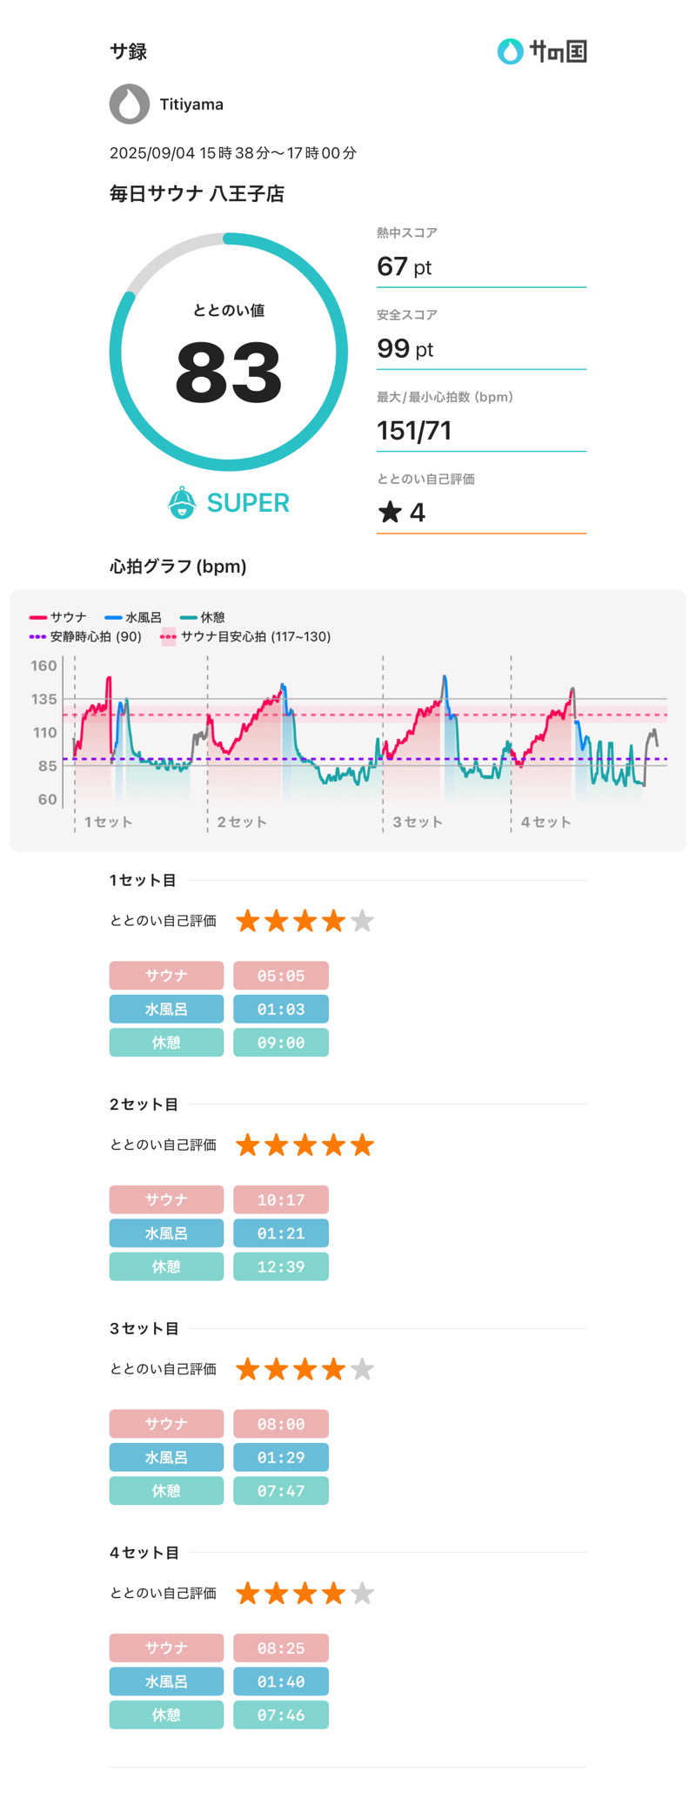Click fifth gray star in 1セット目
This screenshot has width=696, height=1806.
click(x=362, y=921)
